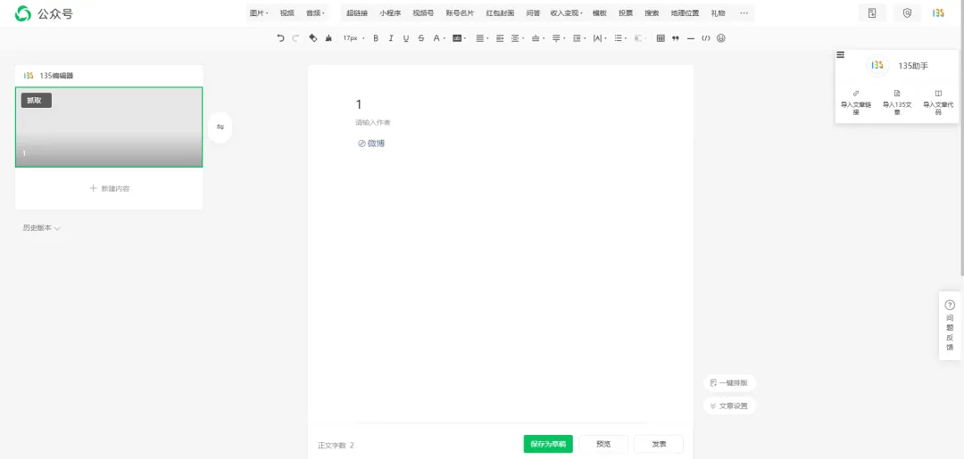Click the 发表 publish button

coord(659,444)
